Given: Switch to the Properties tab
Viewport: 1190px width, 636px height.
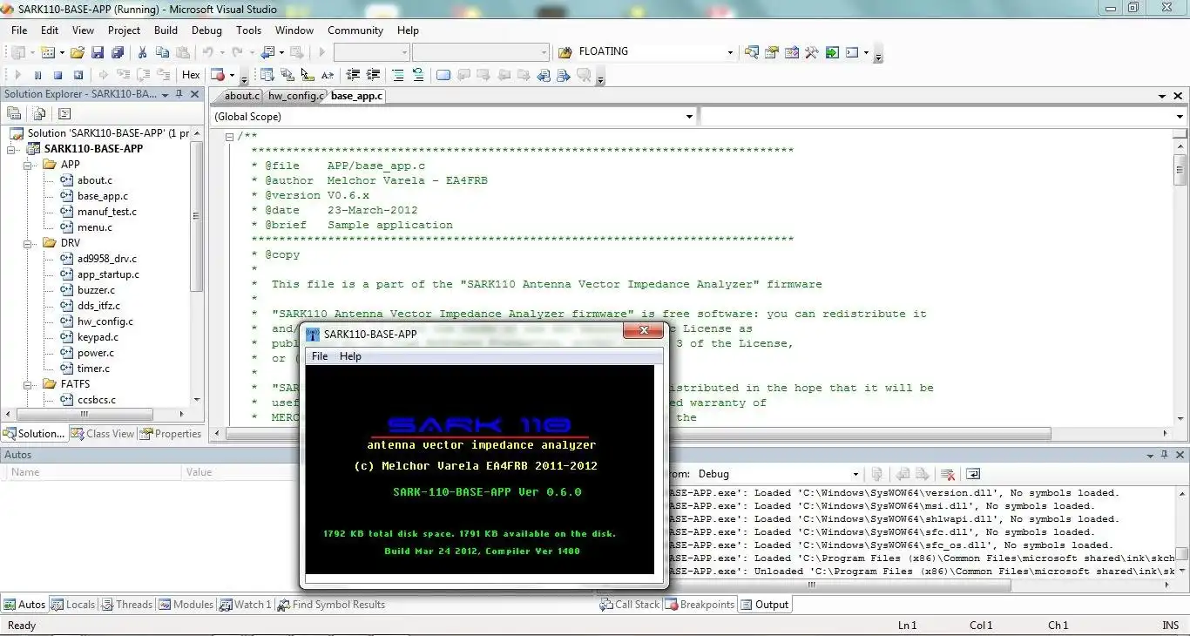Looking at the screenshot, I should (x=171, y=434).
